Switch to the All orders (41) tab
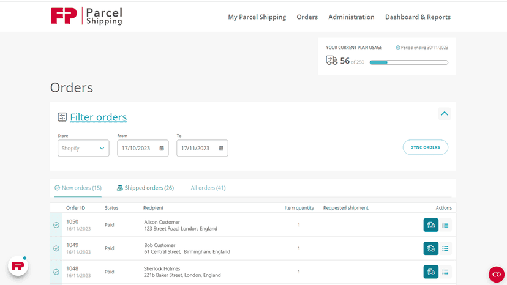 [x=208, y=188]
